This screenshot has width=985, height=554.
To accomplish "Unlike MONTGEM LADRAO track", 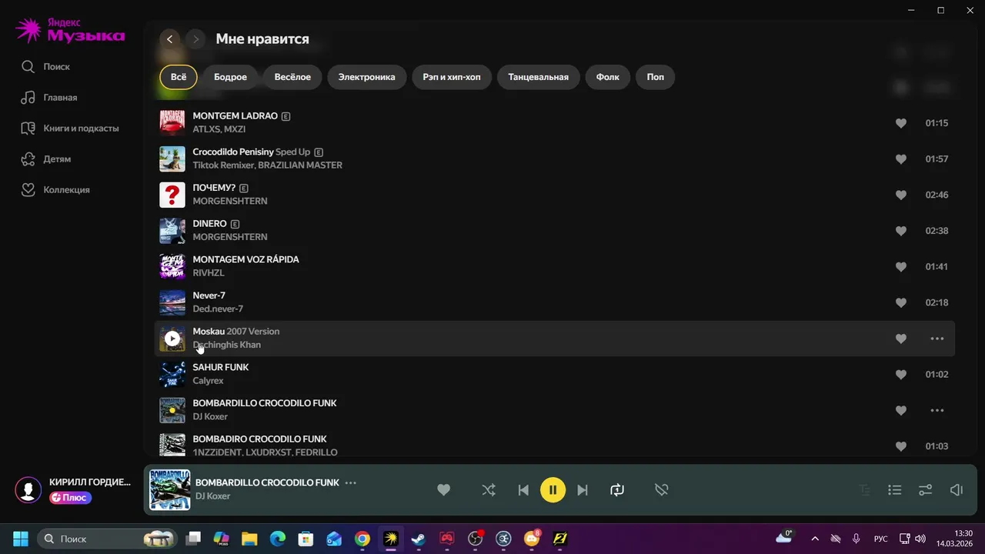I will [x=901, y=123].
